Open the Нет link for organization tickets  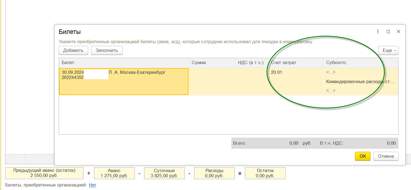[92, 185]
